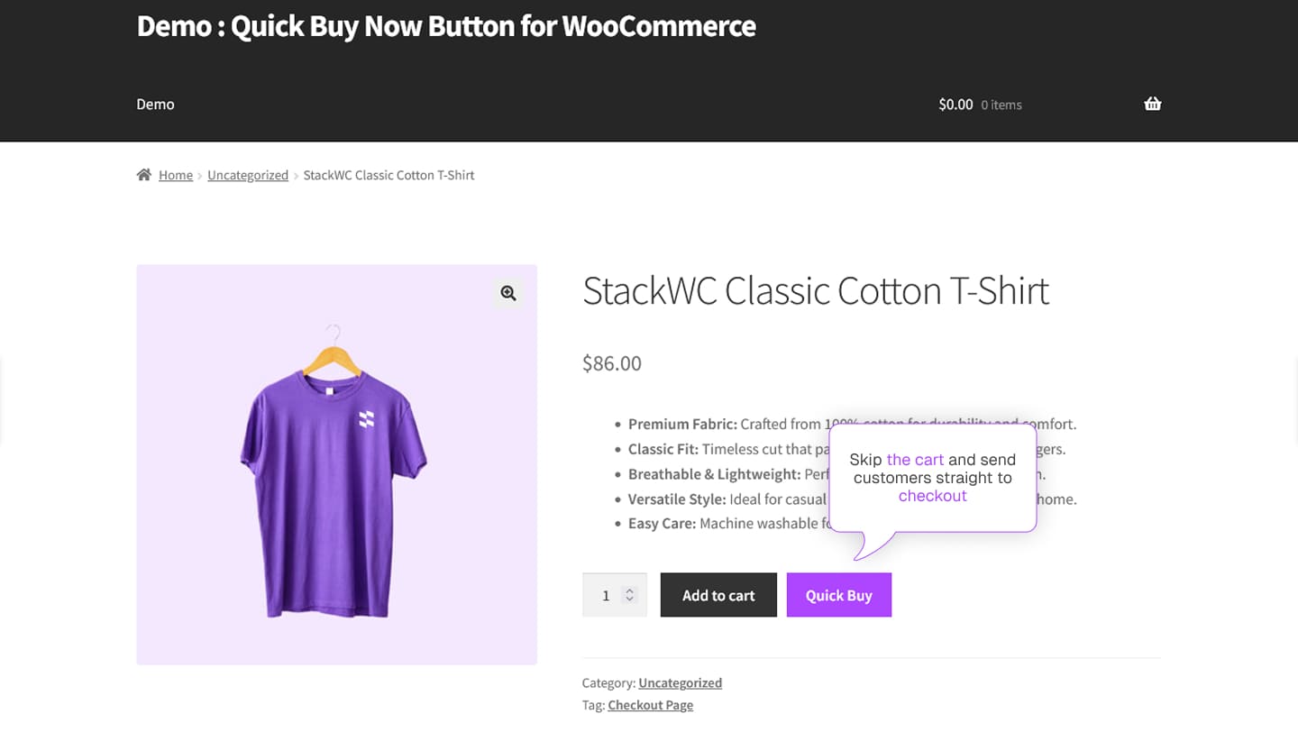This screenshot has width=1298, height=732.
Task: Click the magnifier zoom icon on product image
Action: coord(508,293)
